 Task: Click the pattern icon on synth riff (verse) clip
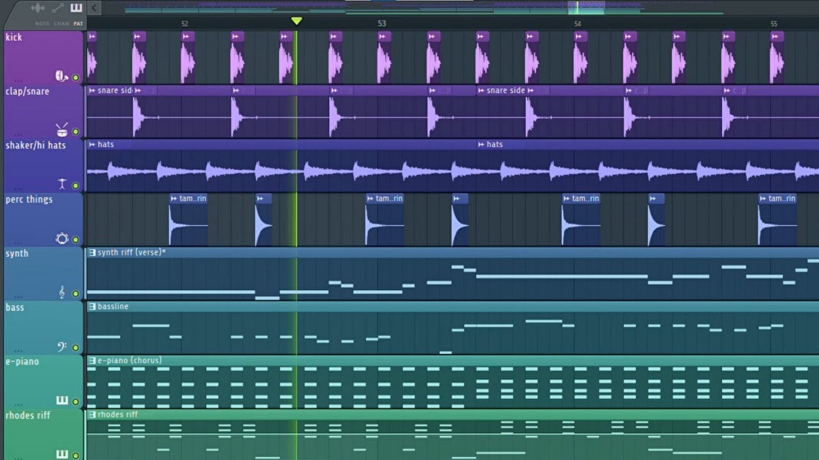pos(92,252)
